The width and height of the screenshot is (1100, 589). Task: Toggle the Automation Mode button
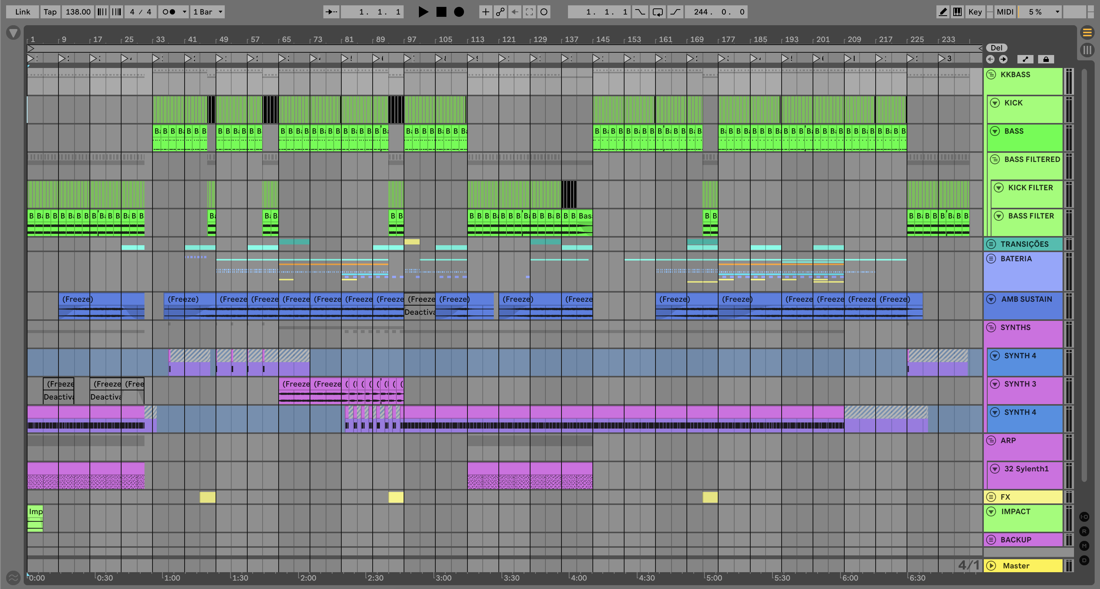[1025, 59]
